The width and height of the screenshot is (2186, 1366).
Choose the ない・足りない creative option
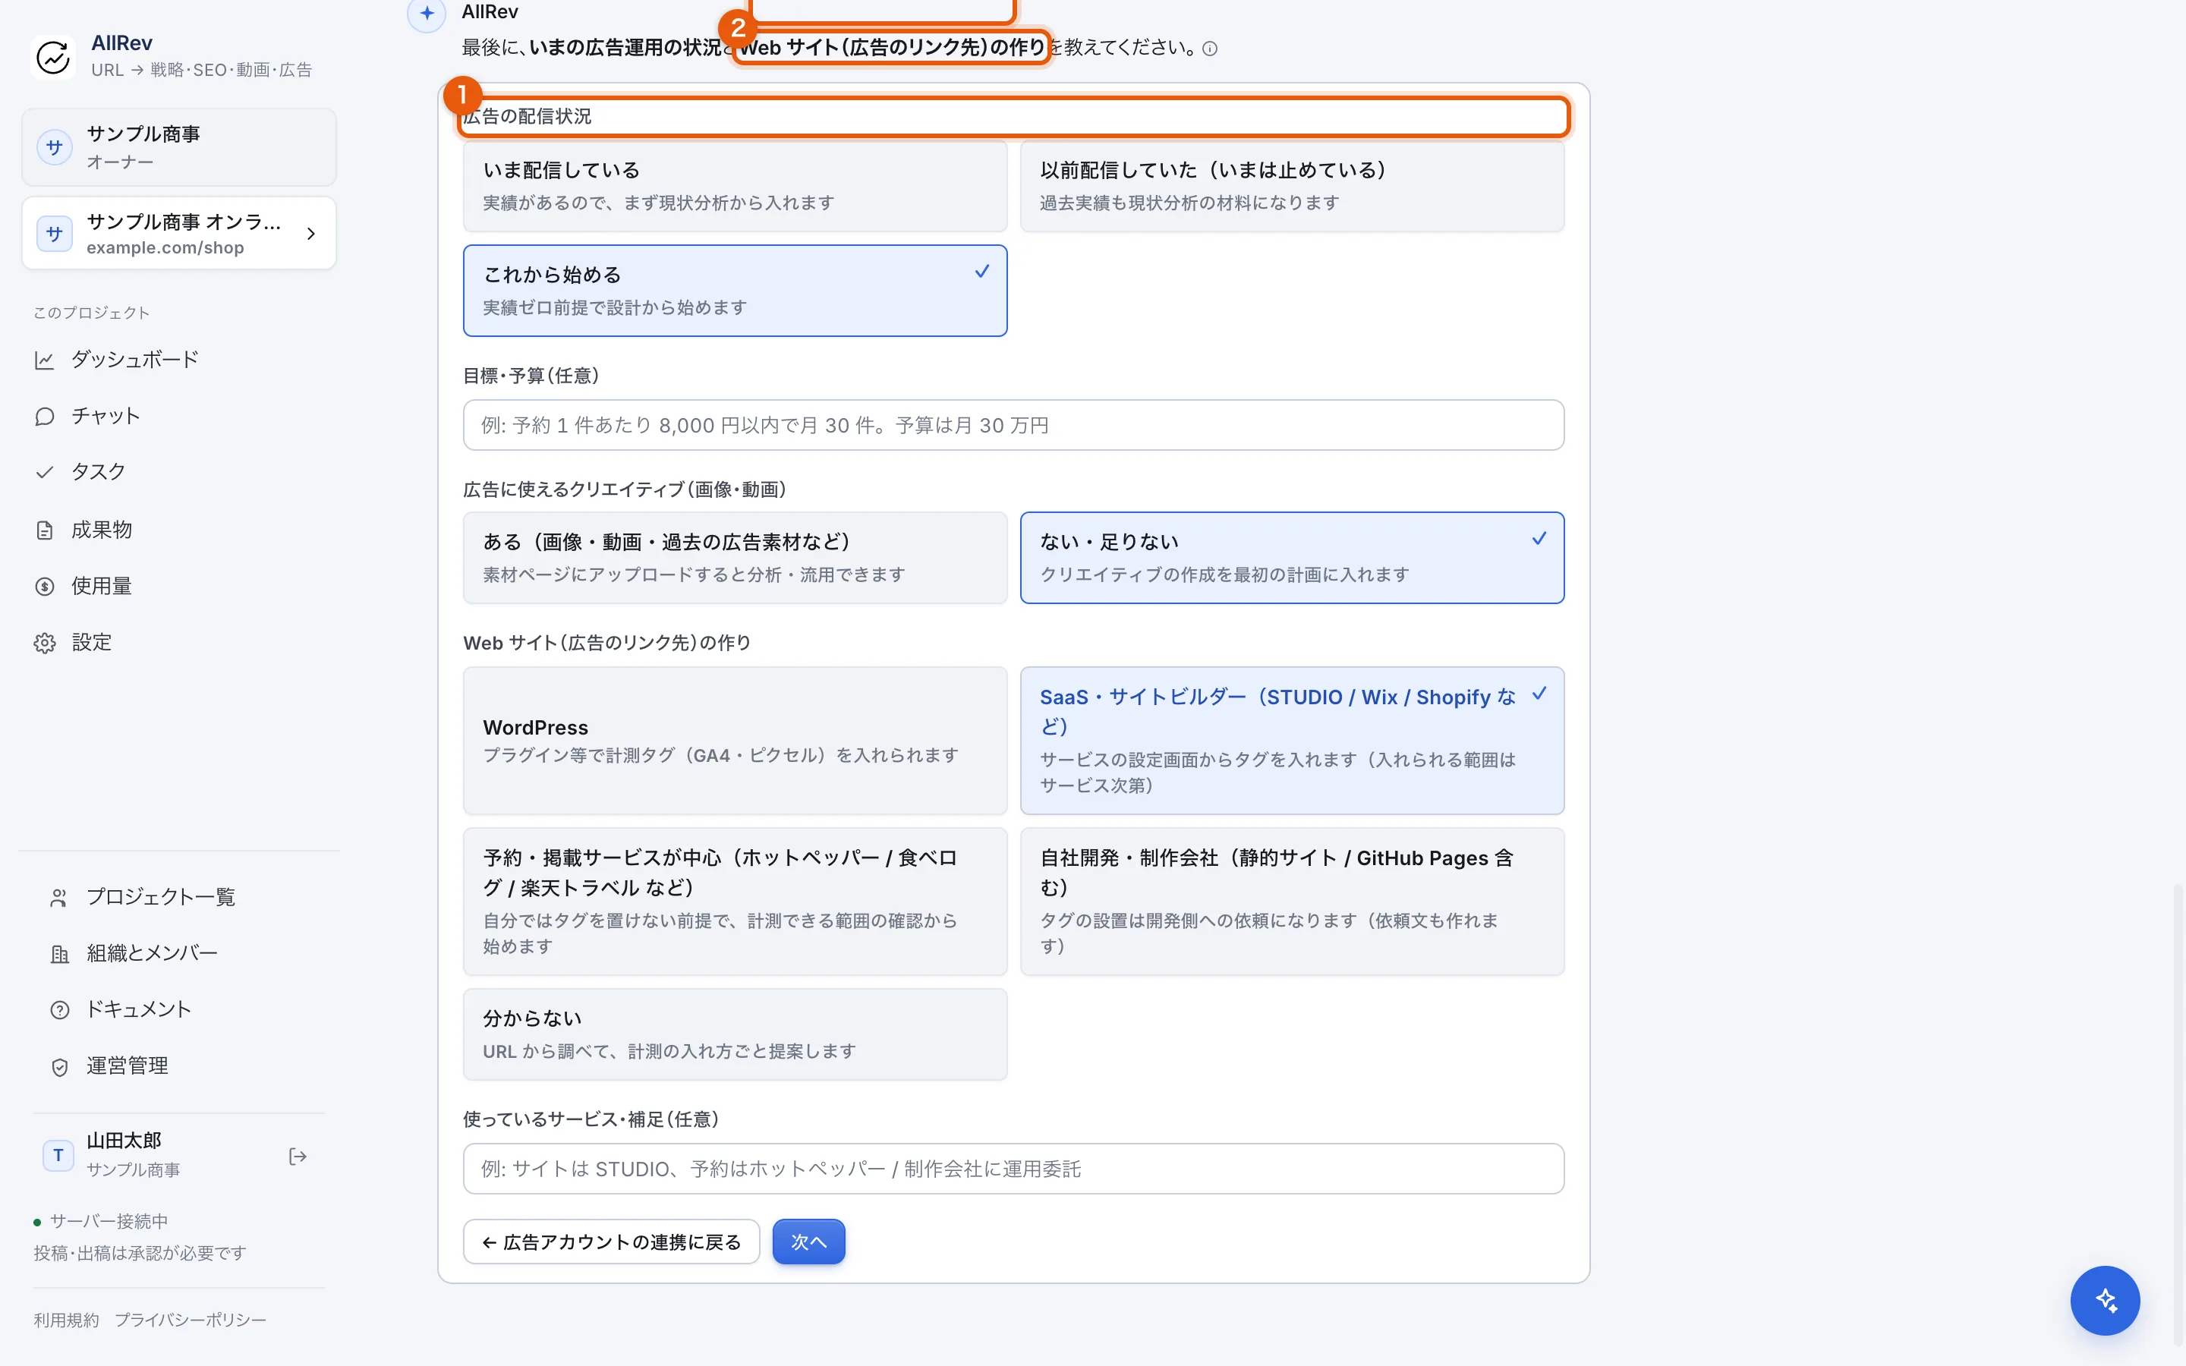1292,558
